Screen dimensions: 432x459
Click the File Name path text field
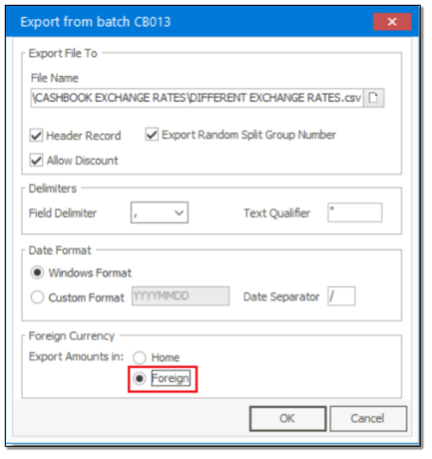click(197, 98)
